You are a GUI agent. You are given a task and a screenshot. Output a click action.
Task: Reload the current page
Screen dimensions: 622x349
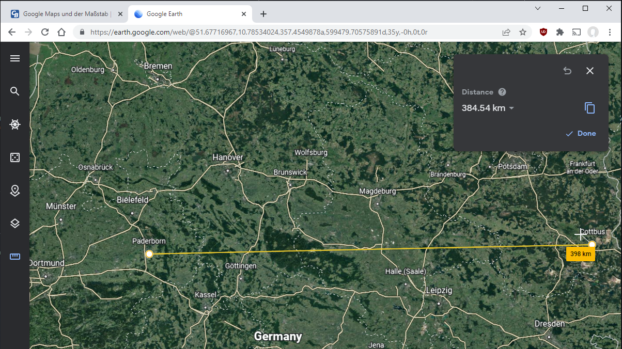(x=45, y=32)
